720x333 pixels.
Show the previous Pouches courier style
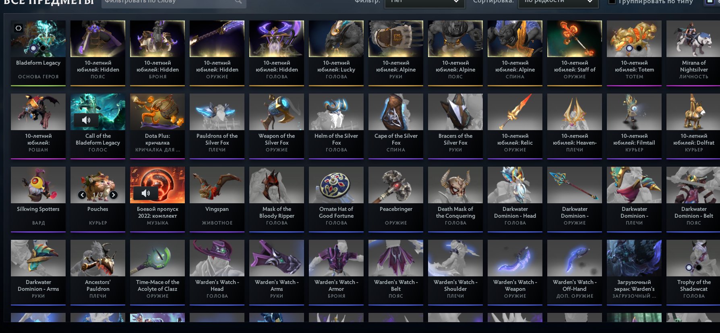(x=82, y=195)
